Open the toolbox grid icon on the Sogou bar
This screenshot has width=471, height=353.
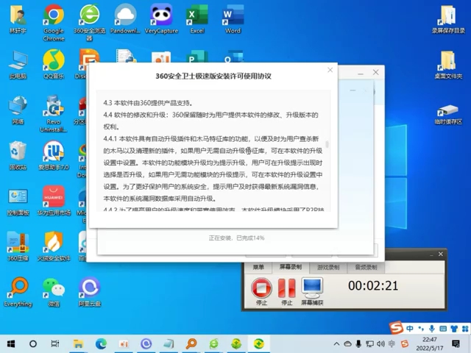tap(465, 329)
